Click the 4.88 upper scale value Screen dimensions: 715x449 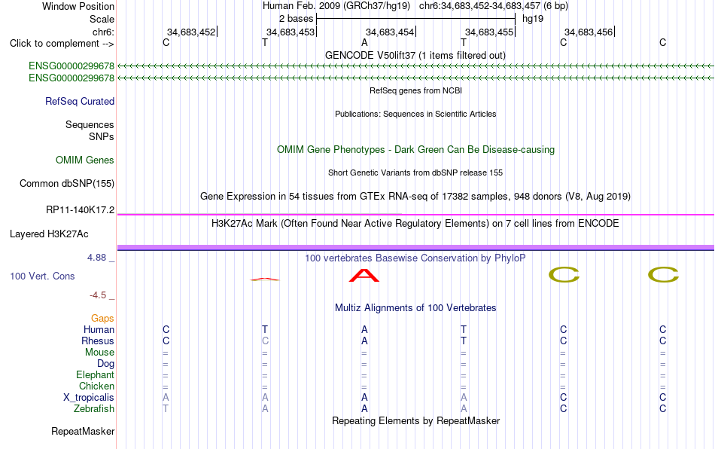[x=96, y=258]
